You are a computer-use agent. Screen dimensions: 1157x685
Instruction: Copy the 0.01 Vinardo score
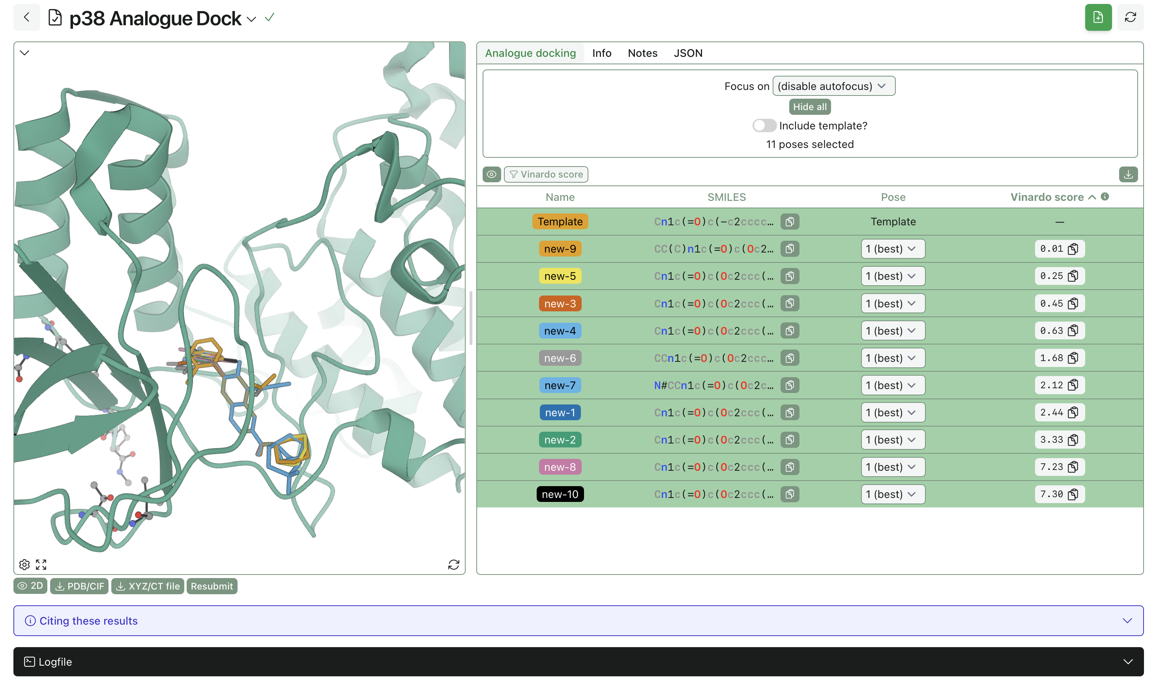[x=1073, y=249]
